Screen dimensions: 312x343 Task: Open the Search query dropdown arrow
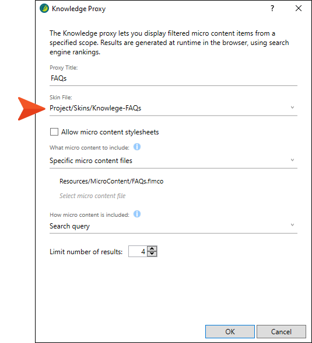[x=292, y=225]
